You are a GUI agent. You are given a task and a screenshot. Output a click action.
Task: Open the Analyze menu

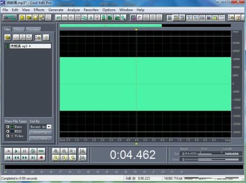click(73, 10)
